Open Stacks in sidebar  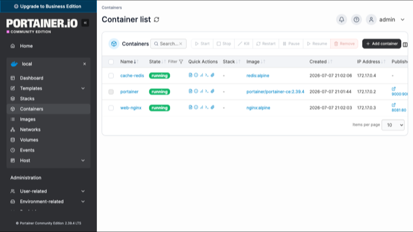(x=49, y=99)
